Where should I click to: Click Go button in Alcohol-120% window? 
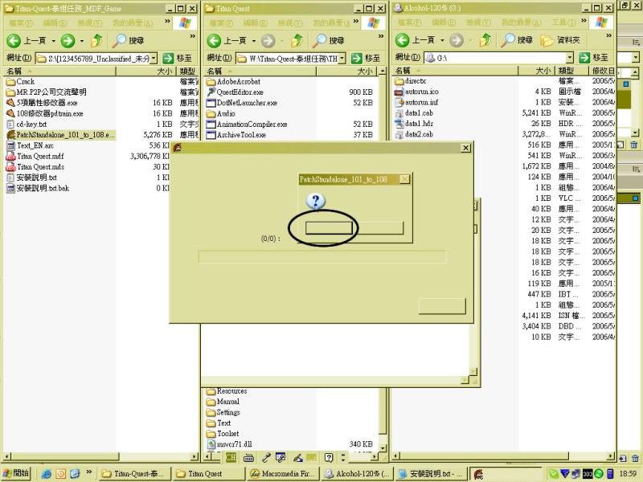tap(594, 58)
